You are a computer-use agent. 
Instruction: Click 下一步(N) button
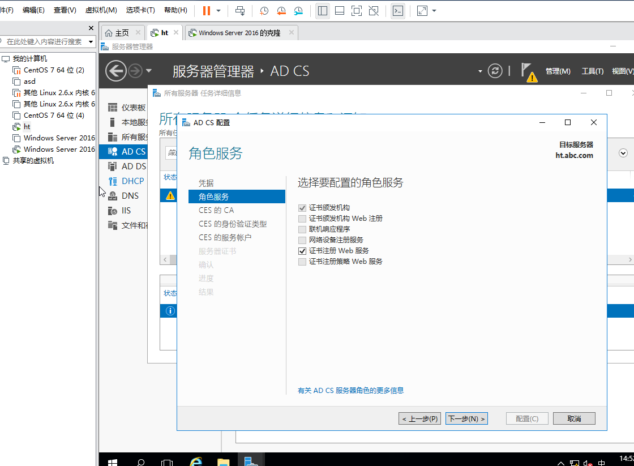click(466, 418)
